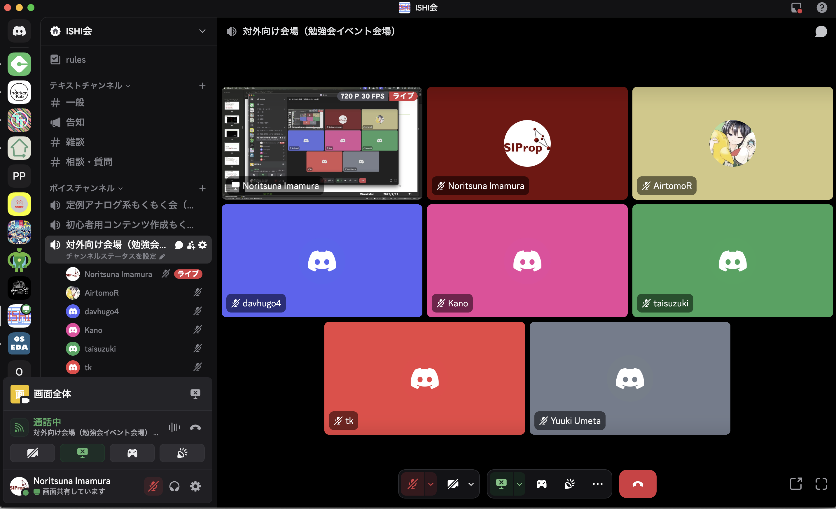The image size is (836, 509).
Task: Collapse the テキストチャンネル category
Action: 90,85
